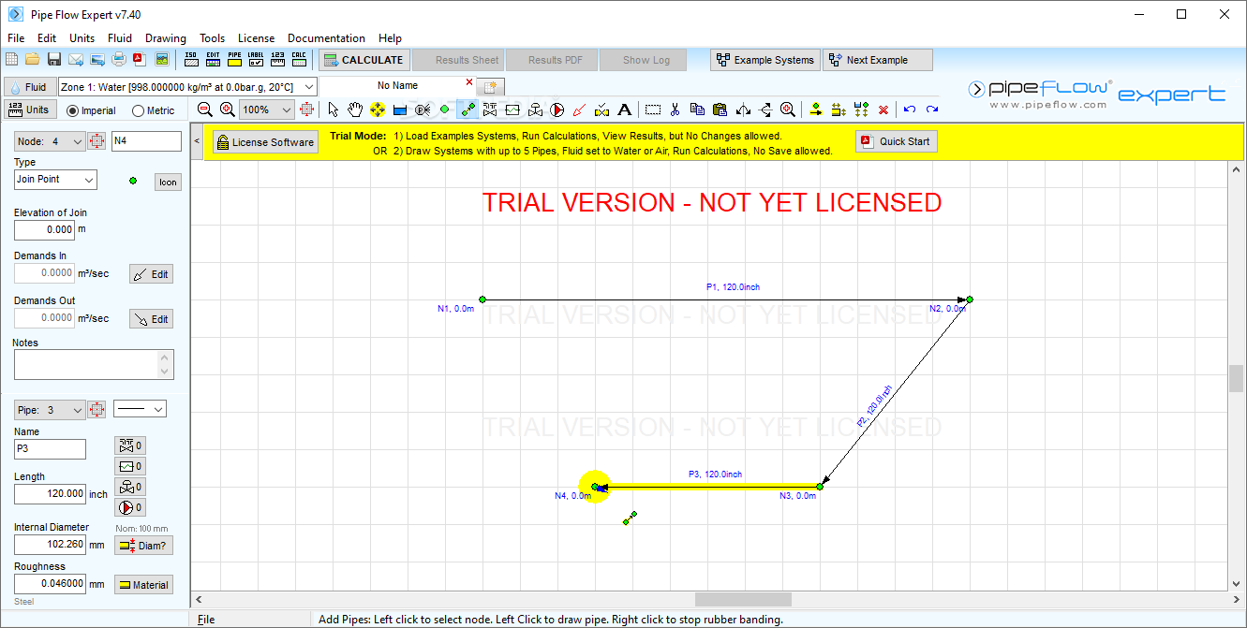Click the print icon in toolbar
The height and width of the screenshot is (628, 1247).
pyautogui.click(x=119, y=59)
